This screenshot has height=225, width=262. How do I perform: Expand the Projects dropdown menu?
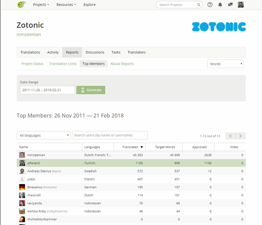(x=41, y=5)
